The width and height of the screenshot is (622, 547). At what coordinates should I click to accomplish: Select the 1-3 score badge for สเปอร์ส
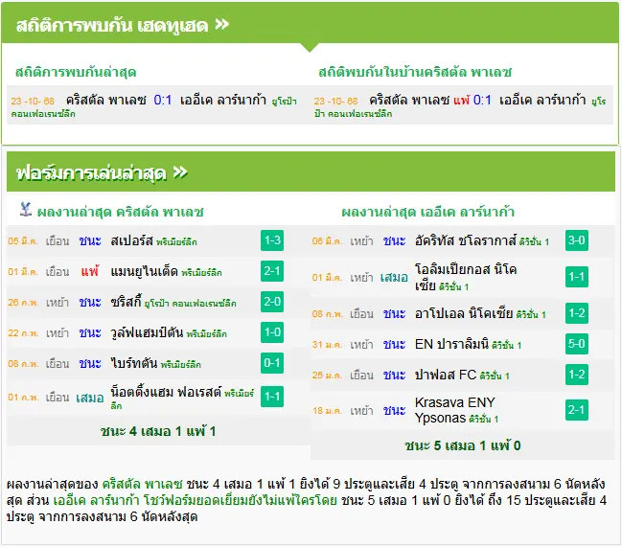point(272,240)
